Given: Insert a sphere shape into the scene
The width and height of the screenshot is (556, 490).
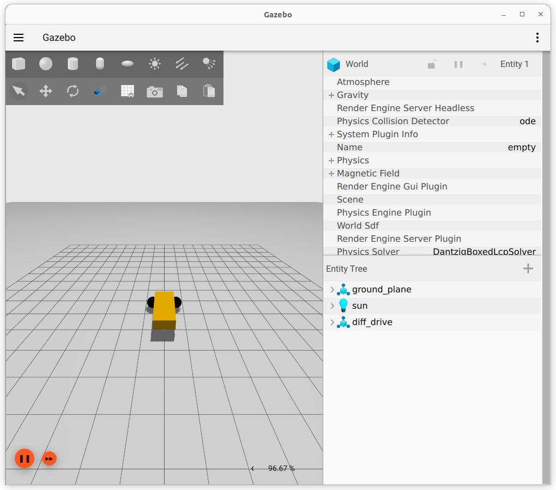Looking at the screenshot, I should pyautogui.click(x=46, y=64).
